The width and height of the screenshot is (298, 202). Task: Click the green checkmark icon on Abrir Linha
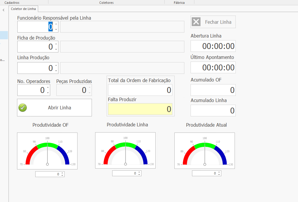point(23,108)
